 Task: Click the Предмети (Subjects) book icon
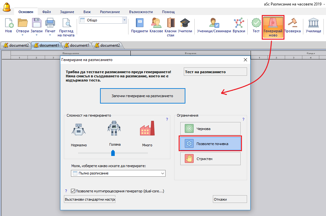(x=140, y=23)
